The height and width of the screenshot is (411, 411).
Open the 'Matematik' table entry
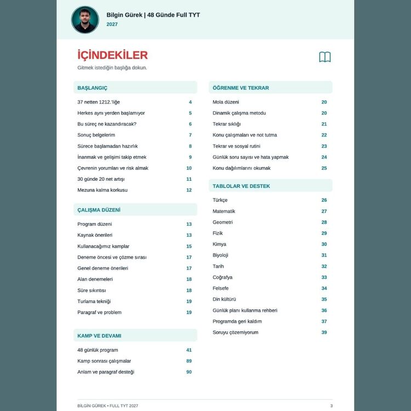point(270,212)
